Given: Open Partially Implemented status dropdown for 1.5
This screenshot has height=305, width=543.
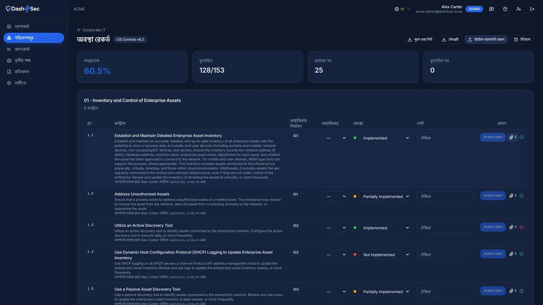Looking at the screenshot, I should tap(384, 291).
